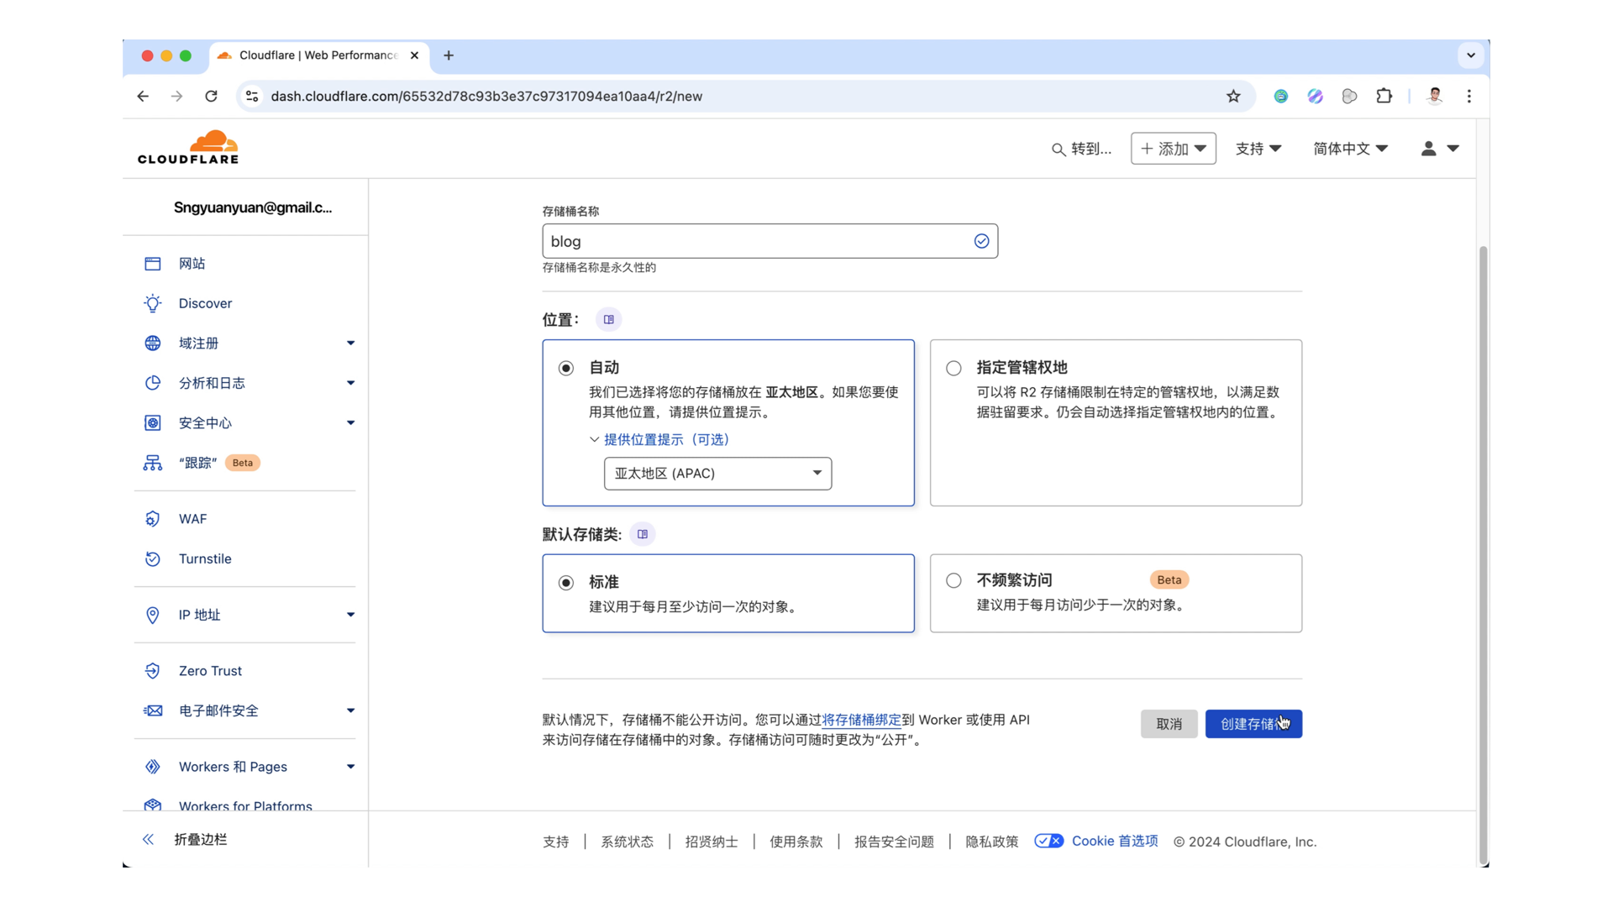
Task: Click the Cloudflare logo
Action: coord(188,146)
